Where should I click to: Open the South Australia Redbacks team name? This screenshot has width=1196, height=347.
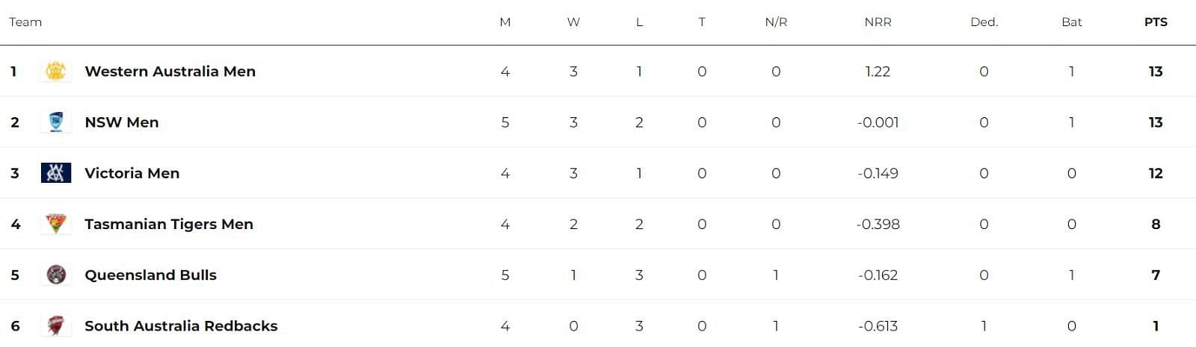tap(181, 325)
